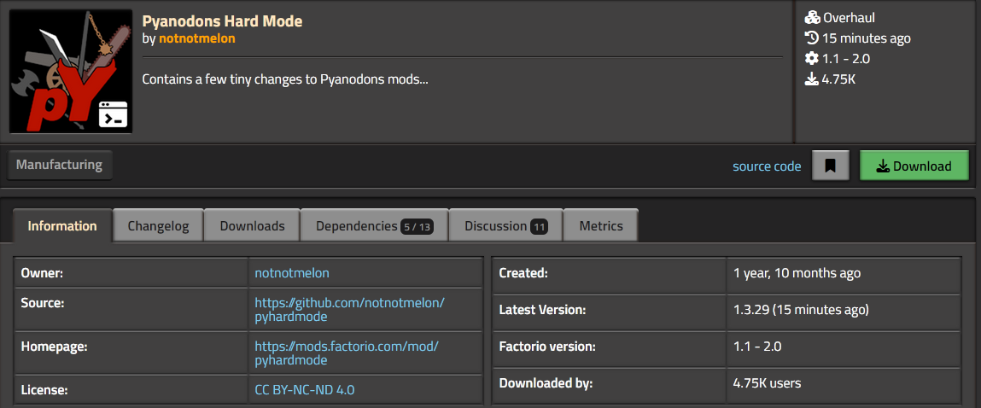981x408 pixels.
Task: Click the '4.75K users' value
Action: pyautogui.click(x=767, y=383)
